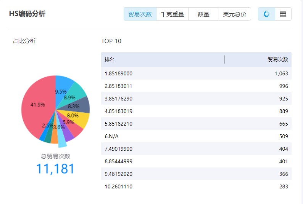Switch to the pie chart view icon

click(266, 14)
